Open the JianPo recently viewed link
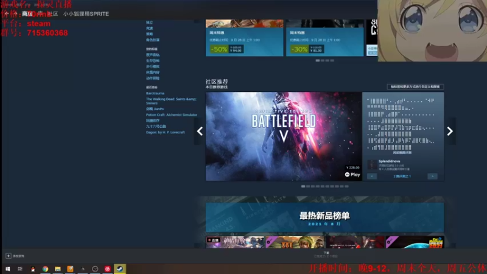This screenshot has width=487, height=274. (155, 109)
